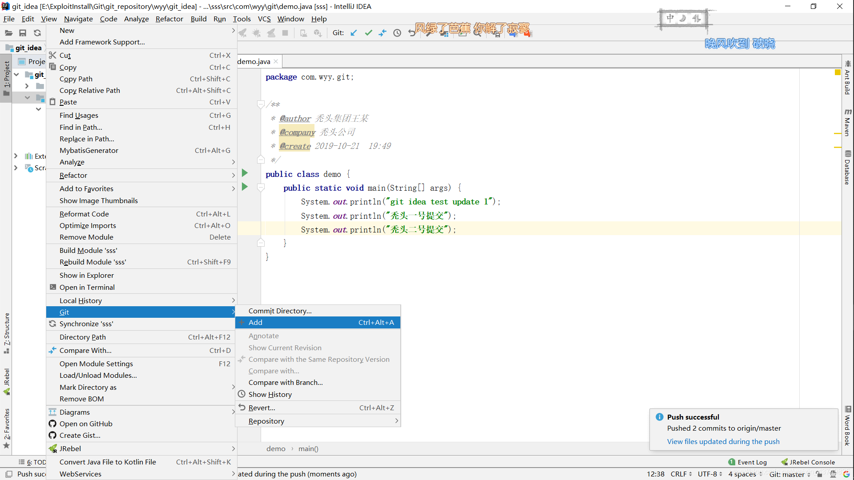Viewport: 854px width, 480px height.
Task: Open Git show history clock icon
Action: (x=397, y=33)
